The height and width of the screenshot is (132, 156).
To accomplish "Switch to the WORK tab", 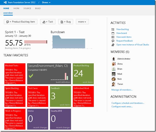I will click(16, 8).
